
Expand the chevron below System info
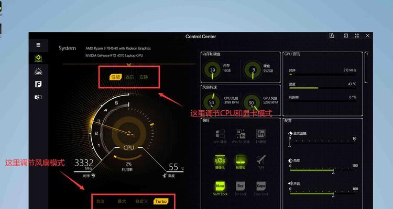coord(129,64)
